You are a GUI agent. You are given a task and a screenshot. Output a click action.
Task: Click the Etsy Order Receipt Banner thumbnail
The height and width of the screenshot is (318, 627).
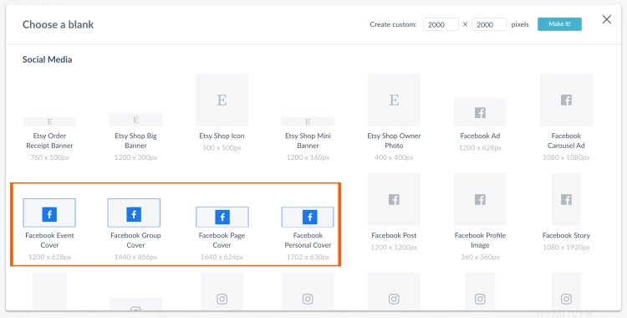(x=49, y=121)
